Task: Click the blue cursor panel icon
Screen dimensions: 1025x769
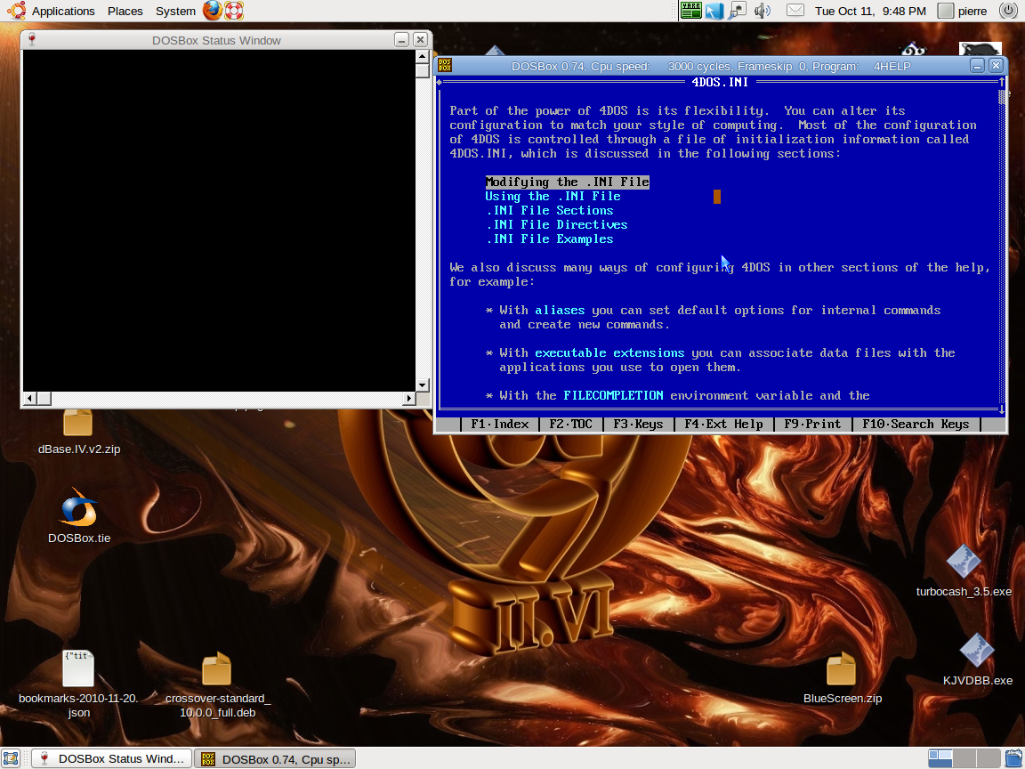Action: [714, 11]
